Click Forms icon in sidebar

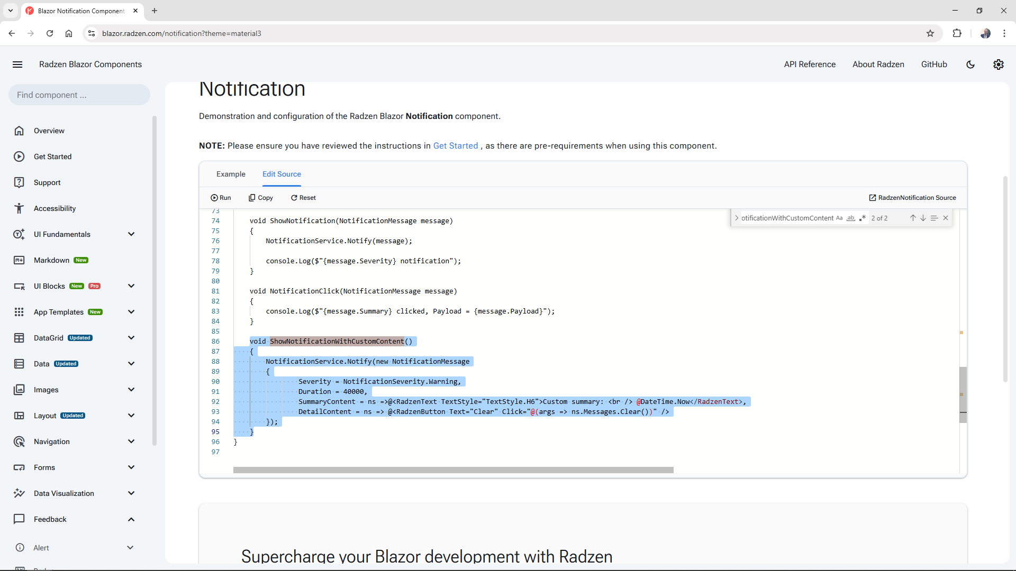pyautogui.click(x=19, y=467)
